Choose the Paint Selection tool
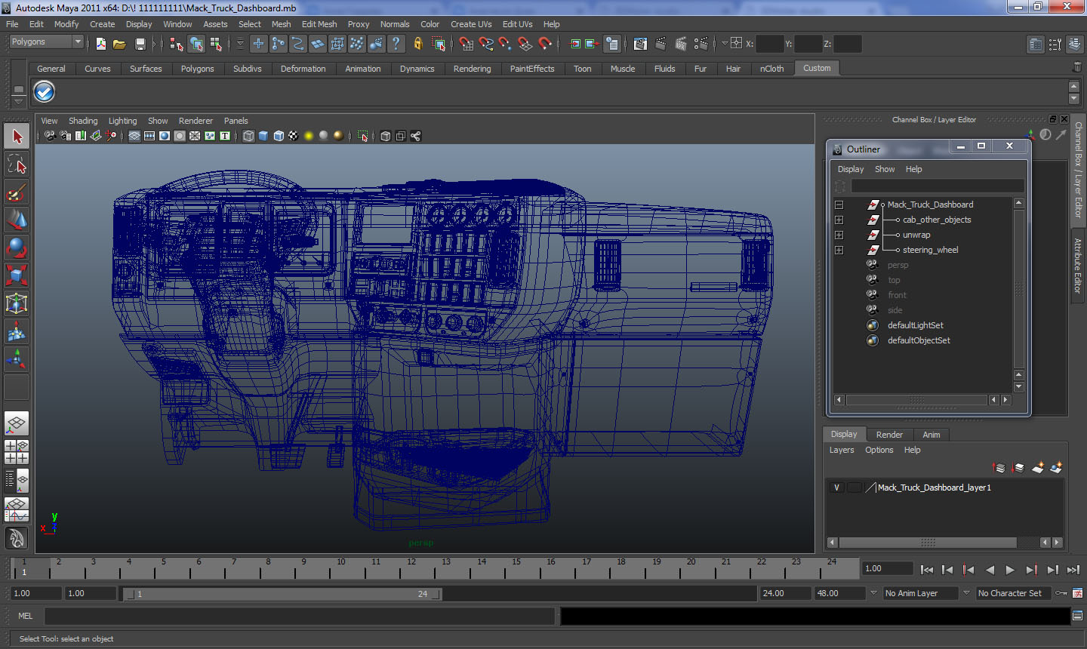The image size is (1087, 649). tap(17, 192)
